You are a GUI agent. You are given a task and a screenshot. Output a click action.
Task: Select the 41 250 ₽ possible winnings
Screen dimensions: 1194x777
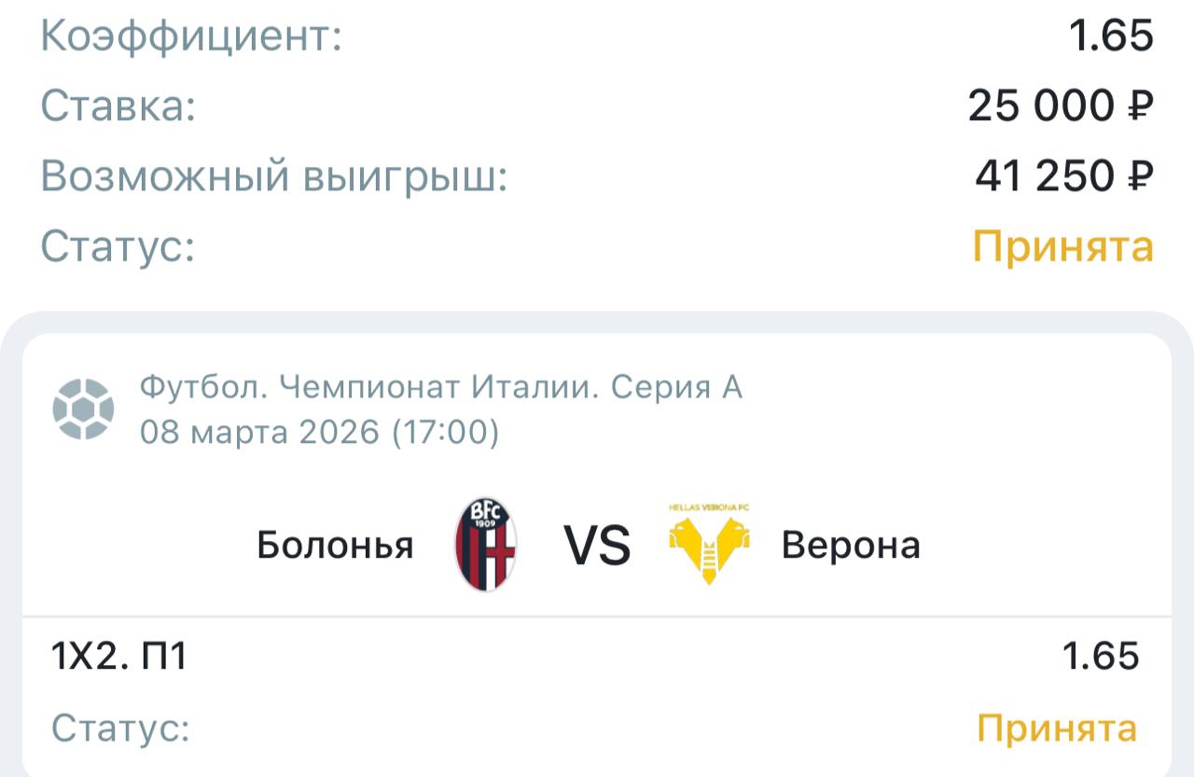pyautogui.click(x=1064, y=176)
